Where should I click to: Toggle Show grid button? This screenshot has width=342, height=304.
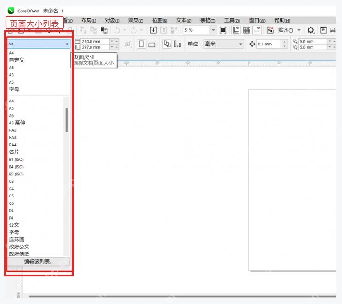[246, 30]
